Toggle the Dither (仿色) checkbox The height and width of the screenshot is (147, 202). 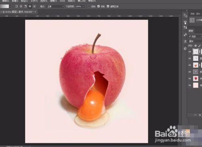tap(99, 6)
